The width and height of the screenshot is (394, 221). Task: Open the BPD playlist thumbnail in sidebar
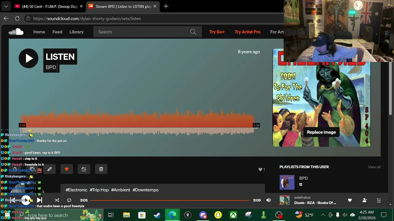[287, 182]
